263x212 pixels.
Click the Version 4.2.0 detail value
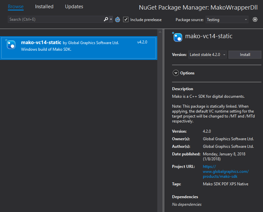click(x=207, y=131)
